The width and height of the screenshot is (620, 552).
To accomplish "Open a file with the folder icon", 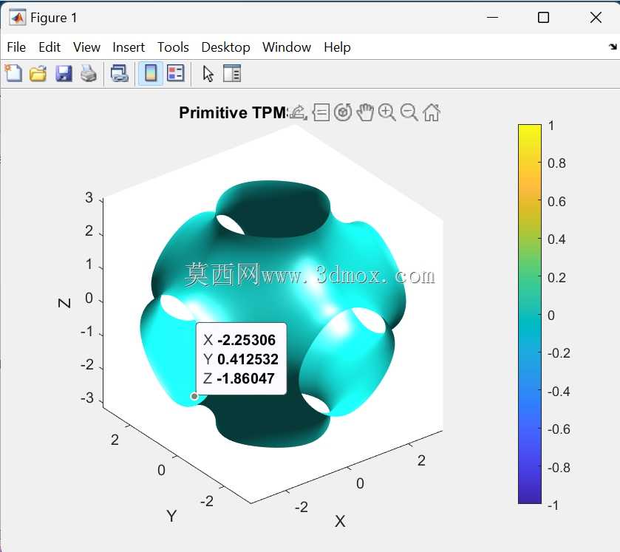I will (38, 74).
